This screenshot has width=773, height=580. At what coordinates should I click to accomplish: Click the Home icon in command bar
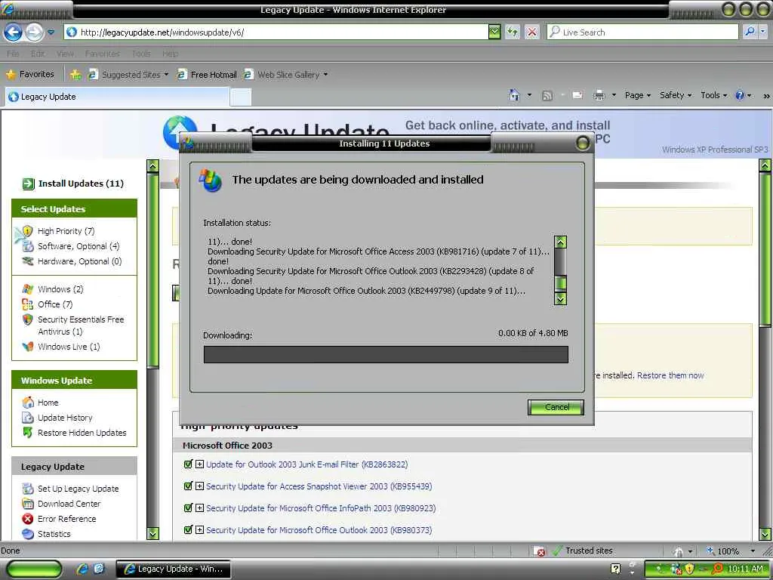tap(514, 94)
